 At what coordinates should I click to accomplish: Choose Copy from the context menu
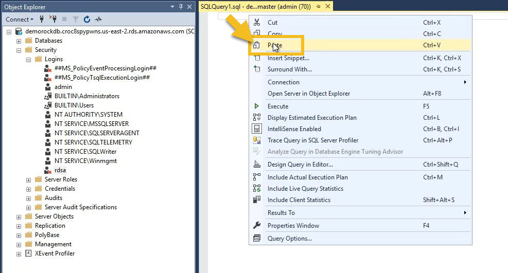(360, 34)
